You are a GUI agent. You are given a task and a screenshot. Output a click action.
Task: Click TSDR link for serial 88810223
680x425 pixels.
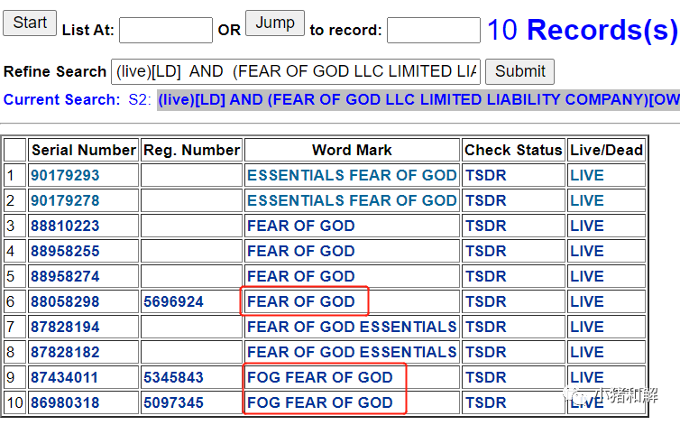tap(486, 226)
